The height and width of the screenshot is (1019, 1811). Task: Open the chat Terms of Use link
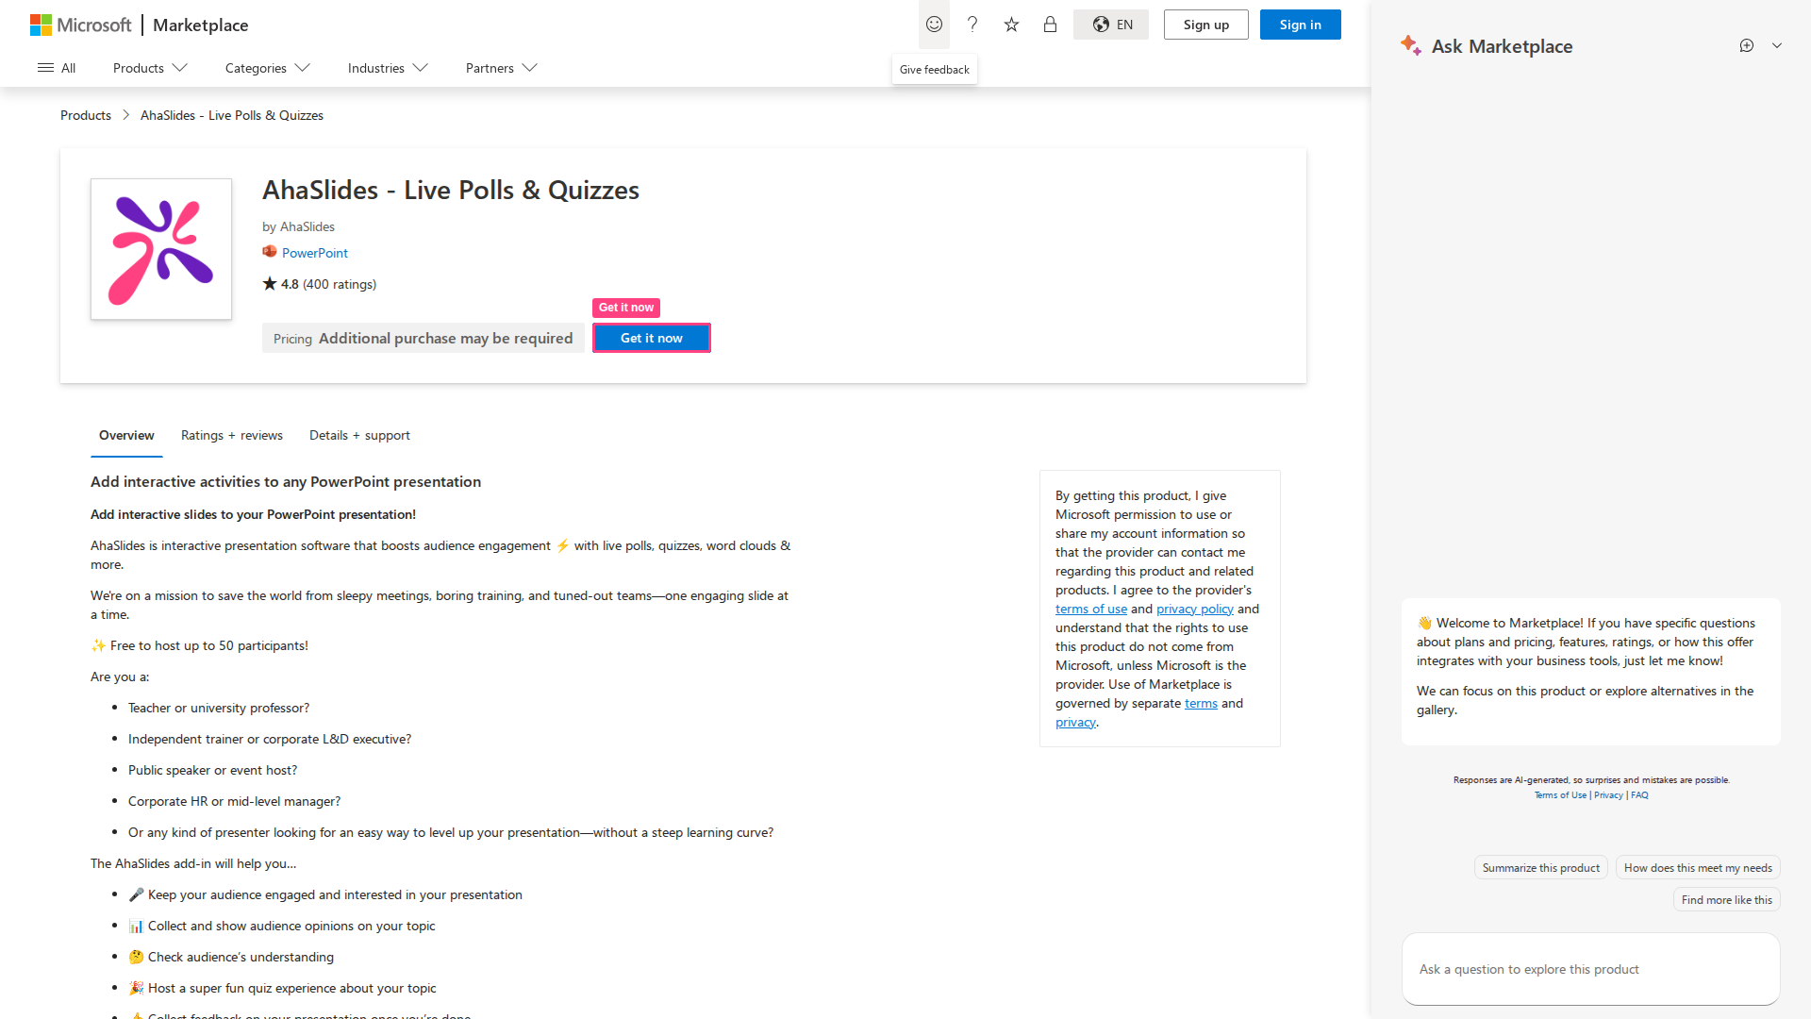(x=1560, y=795)
